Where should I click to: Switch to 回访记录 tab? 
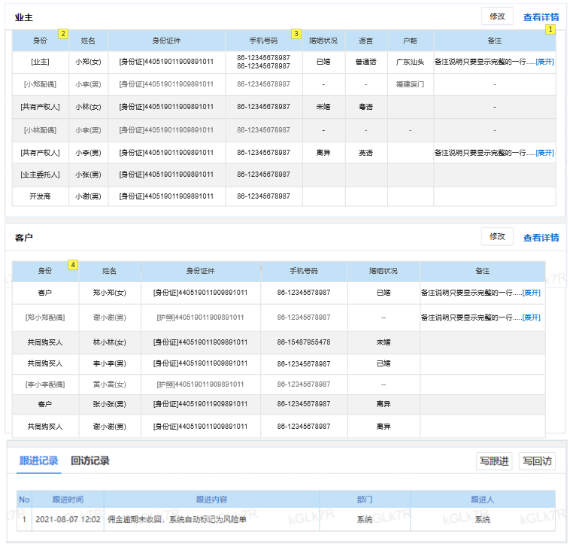tap(90, 460)
